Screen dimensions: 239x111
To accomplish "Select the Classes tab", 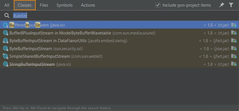I will tap(25, 5).
